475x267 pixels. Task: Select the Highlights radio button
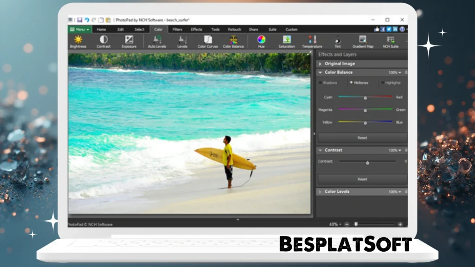pyautogui.click(x=382, y=83)
